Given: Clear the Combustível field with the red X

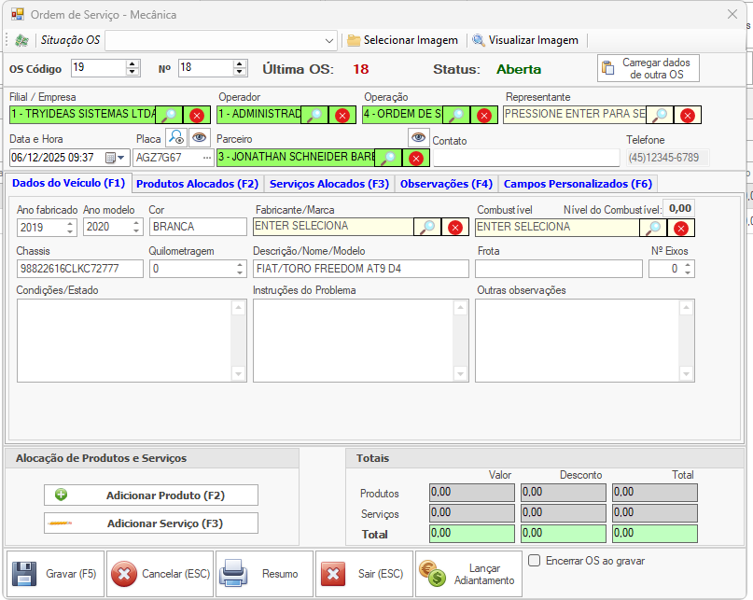Looking at the screenshot, I should [x=681, y=228].
